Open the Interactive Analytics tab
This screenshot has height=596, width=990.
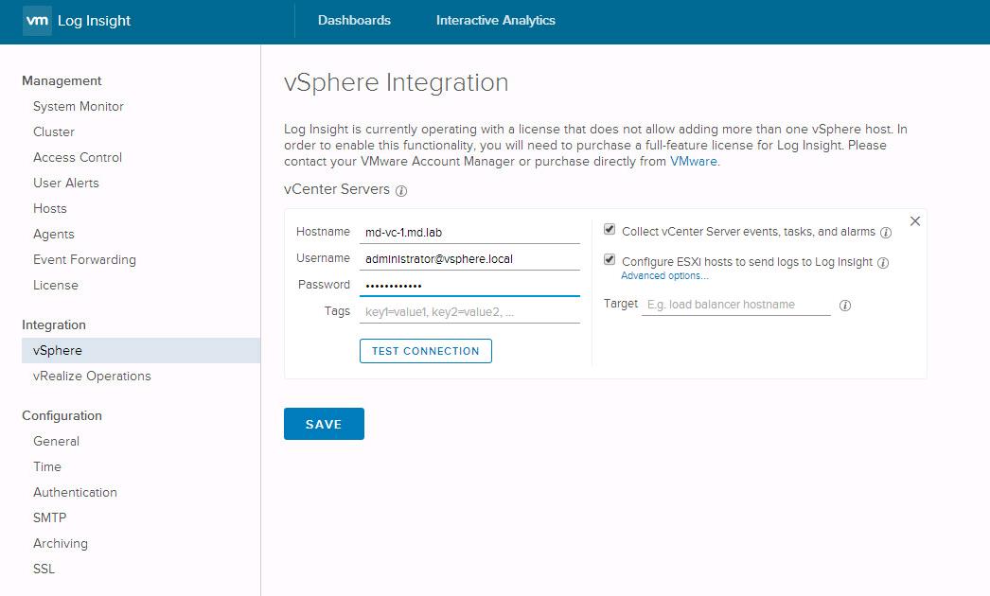(495, 21)
